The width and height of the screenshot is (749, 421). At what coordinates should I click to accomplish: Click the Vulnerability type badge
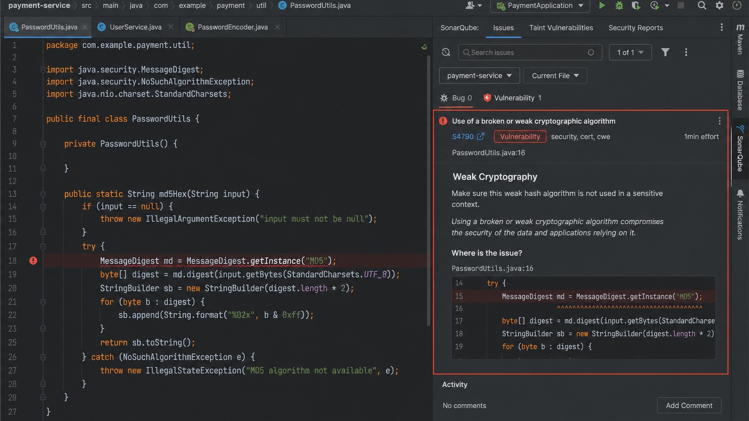click(x=520, y=136)
